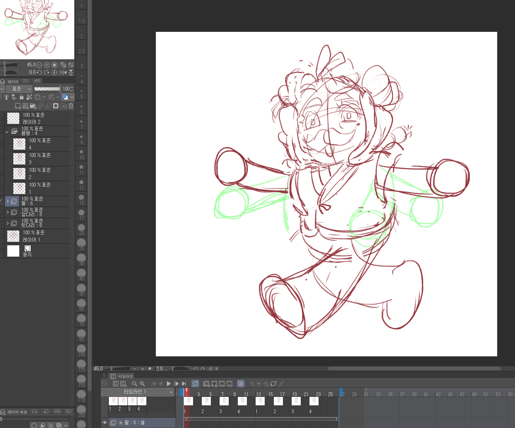This screenshot has width=515, height=428.
Task: Select the 레이어 1 layer thumbnail
Action: pyautogui.click(x=13, y=236)
